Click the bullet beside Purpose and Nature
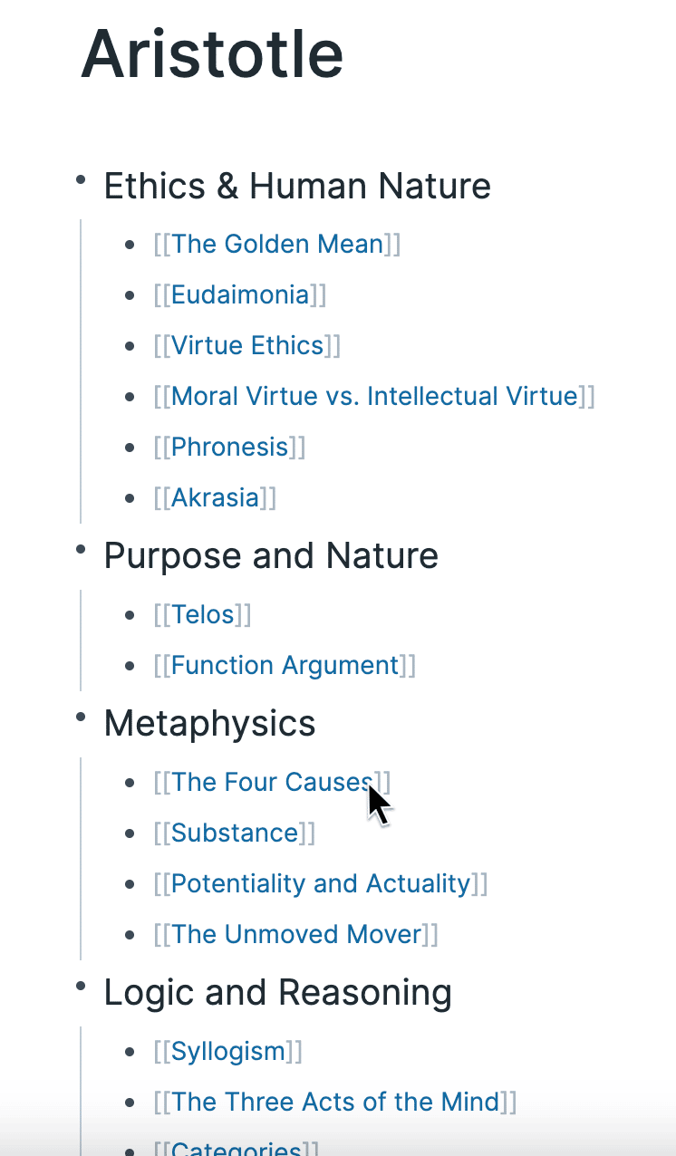Screen dimensions: 676x1156 click(x=81, y=550)
